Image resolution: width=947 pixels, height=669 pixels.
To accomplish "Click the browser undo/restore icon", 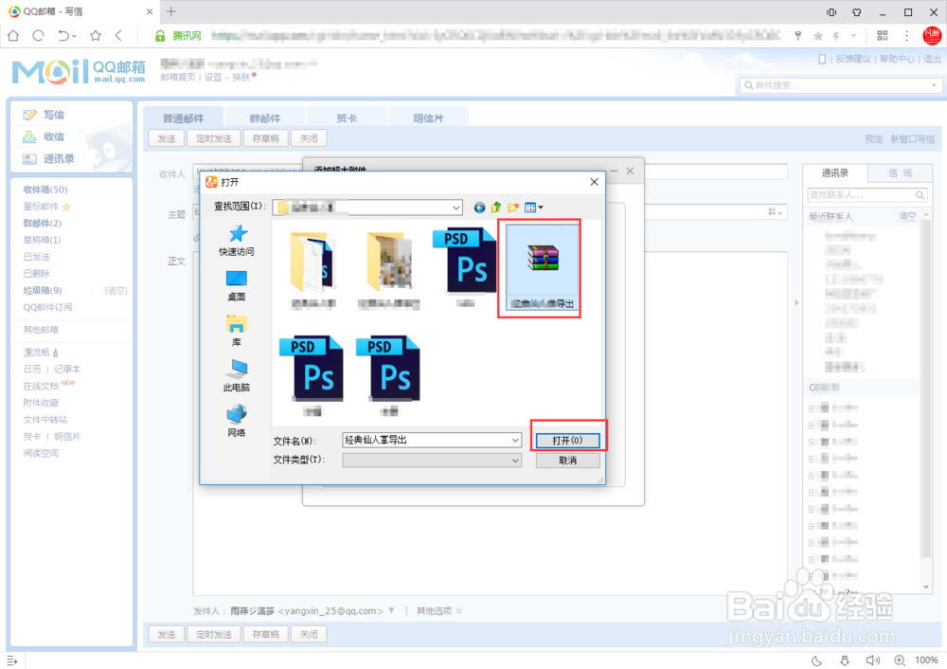I will click(x=63, y=36).
